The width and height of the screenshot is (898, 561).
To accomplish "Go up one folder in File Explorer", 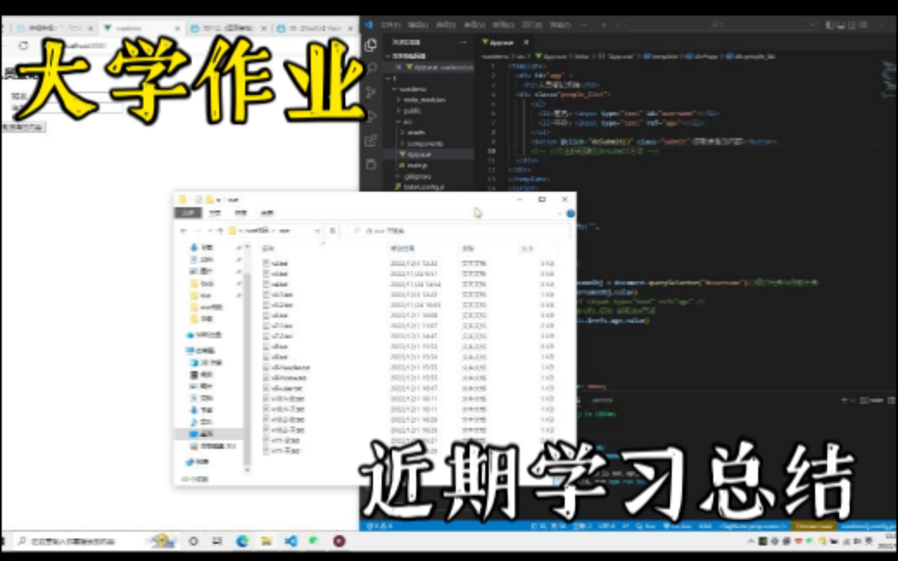I will pyautogui.click(x=220, y=230).
